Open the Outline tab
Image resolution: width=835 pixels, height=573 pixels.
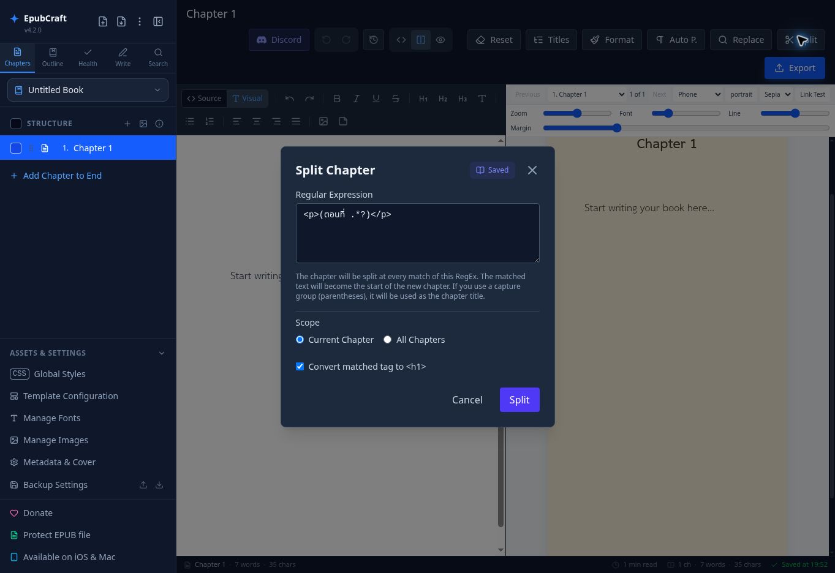(x=53, y=57)
